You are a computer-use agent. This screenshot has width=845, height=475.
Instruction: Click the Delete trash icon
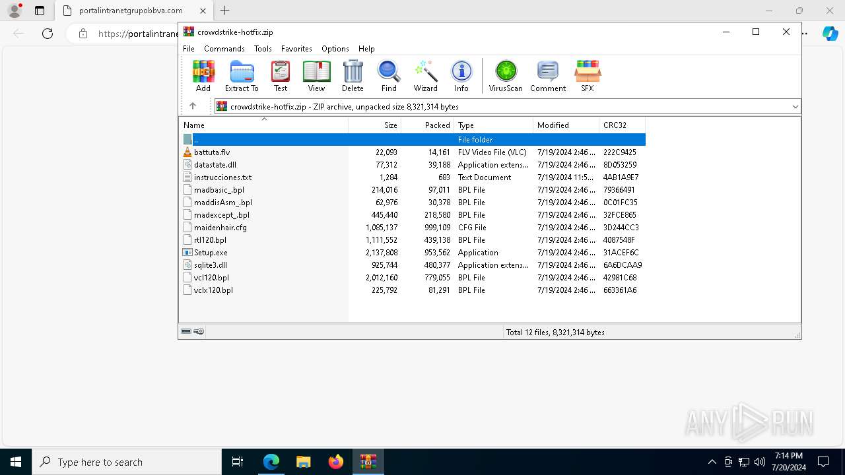[x=353, y=76]
